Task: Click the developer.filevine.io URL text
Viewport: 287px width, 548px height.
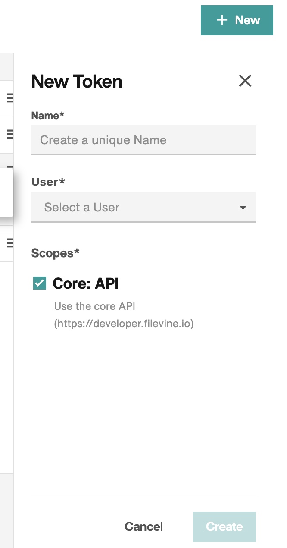Action: (124, 324)
